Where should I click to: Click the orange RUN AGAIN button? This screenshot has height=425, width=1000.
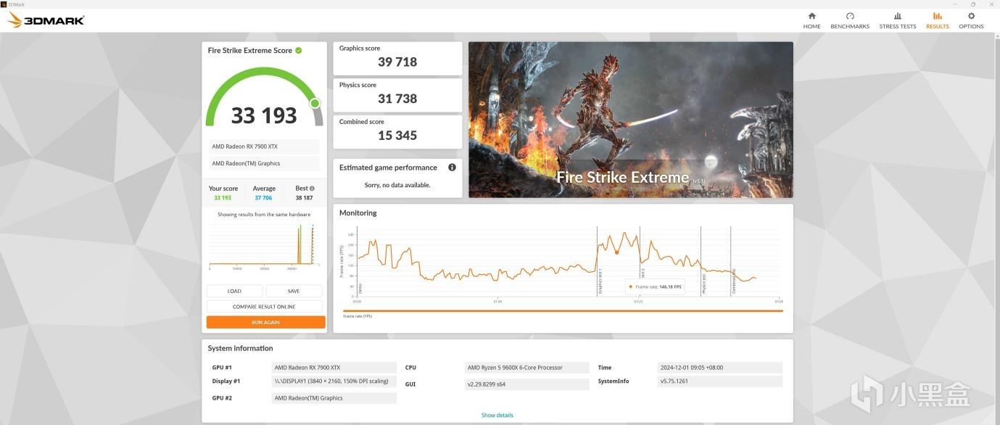pyautogui.click(x=265, y=322)
